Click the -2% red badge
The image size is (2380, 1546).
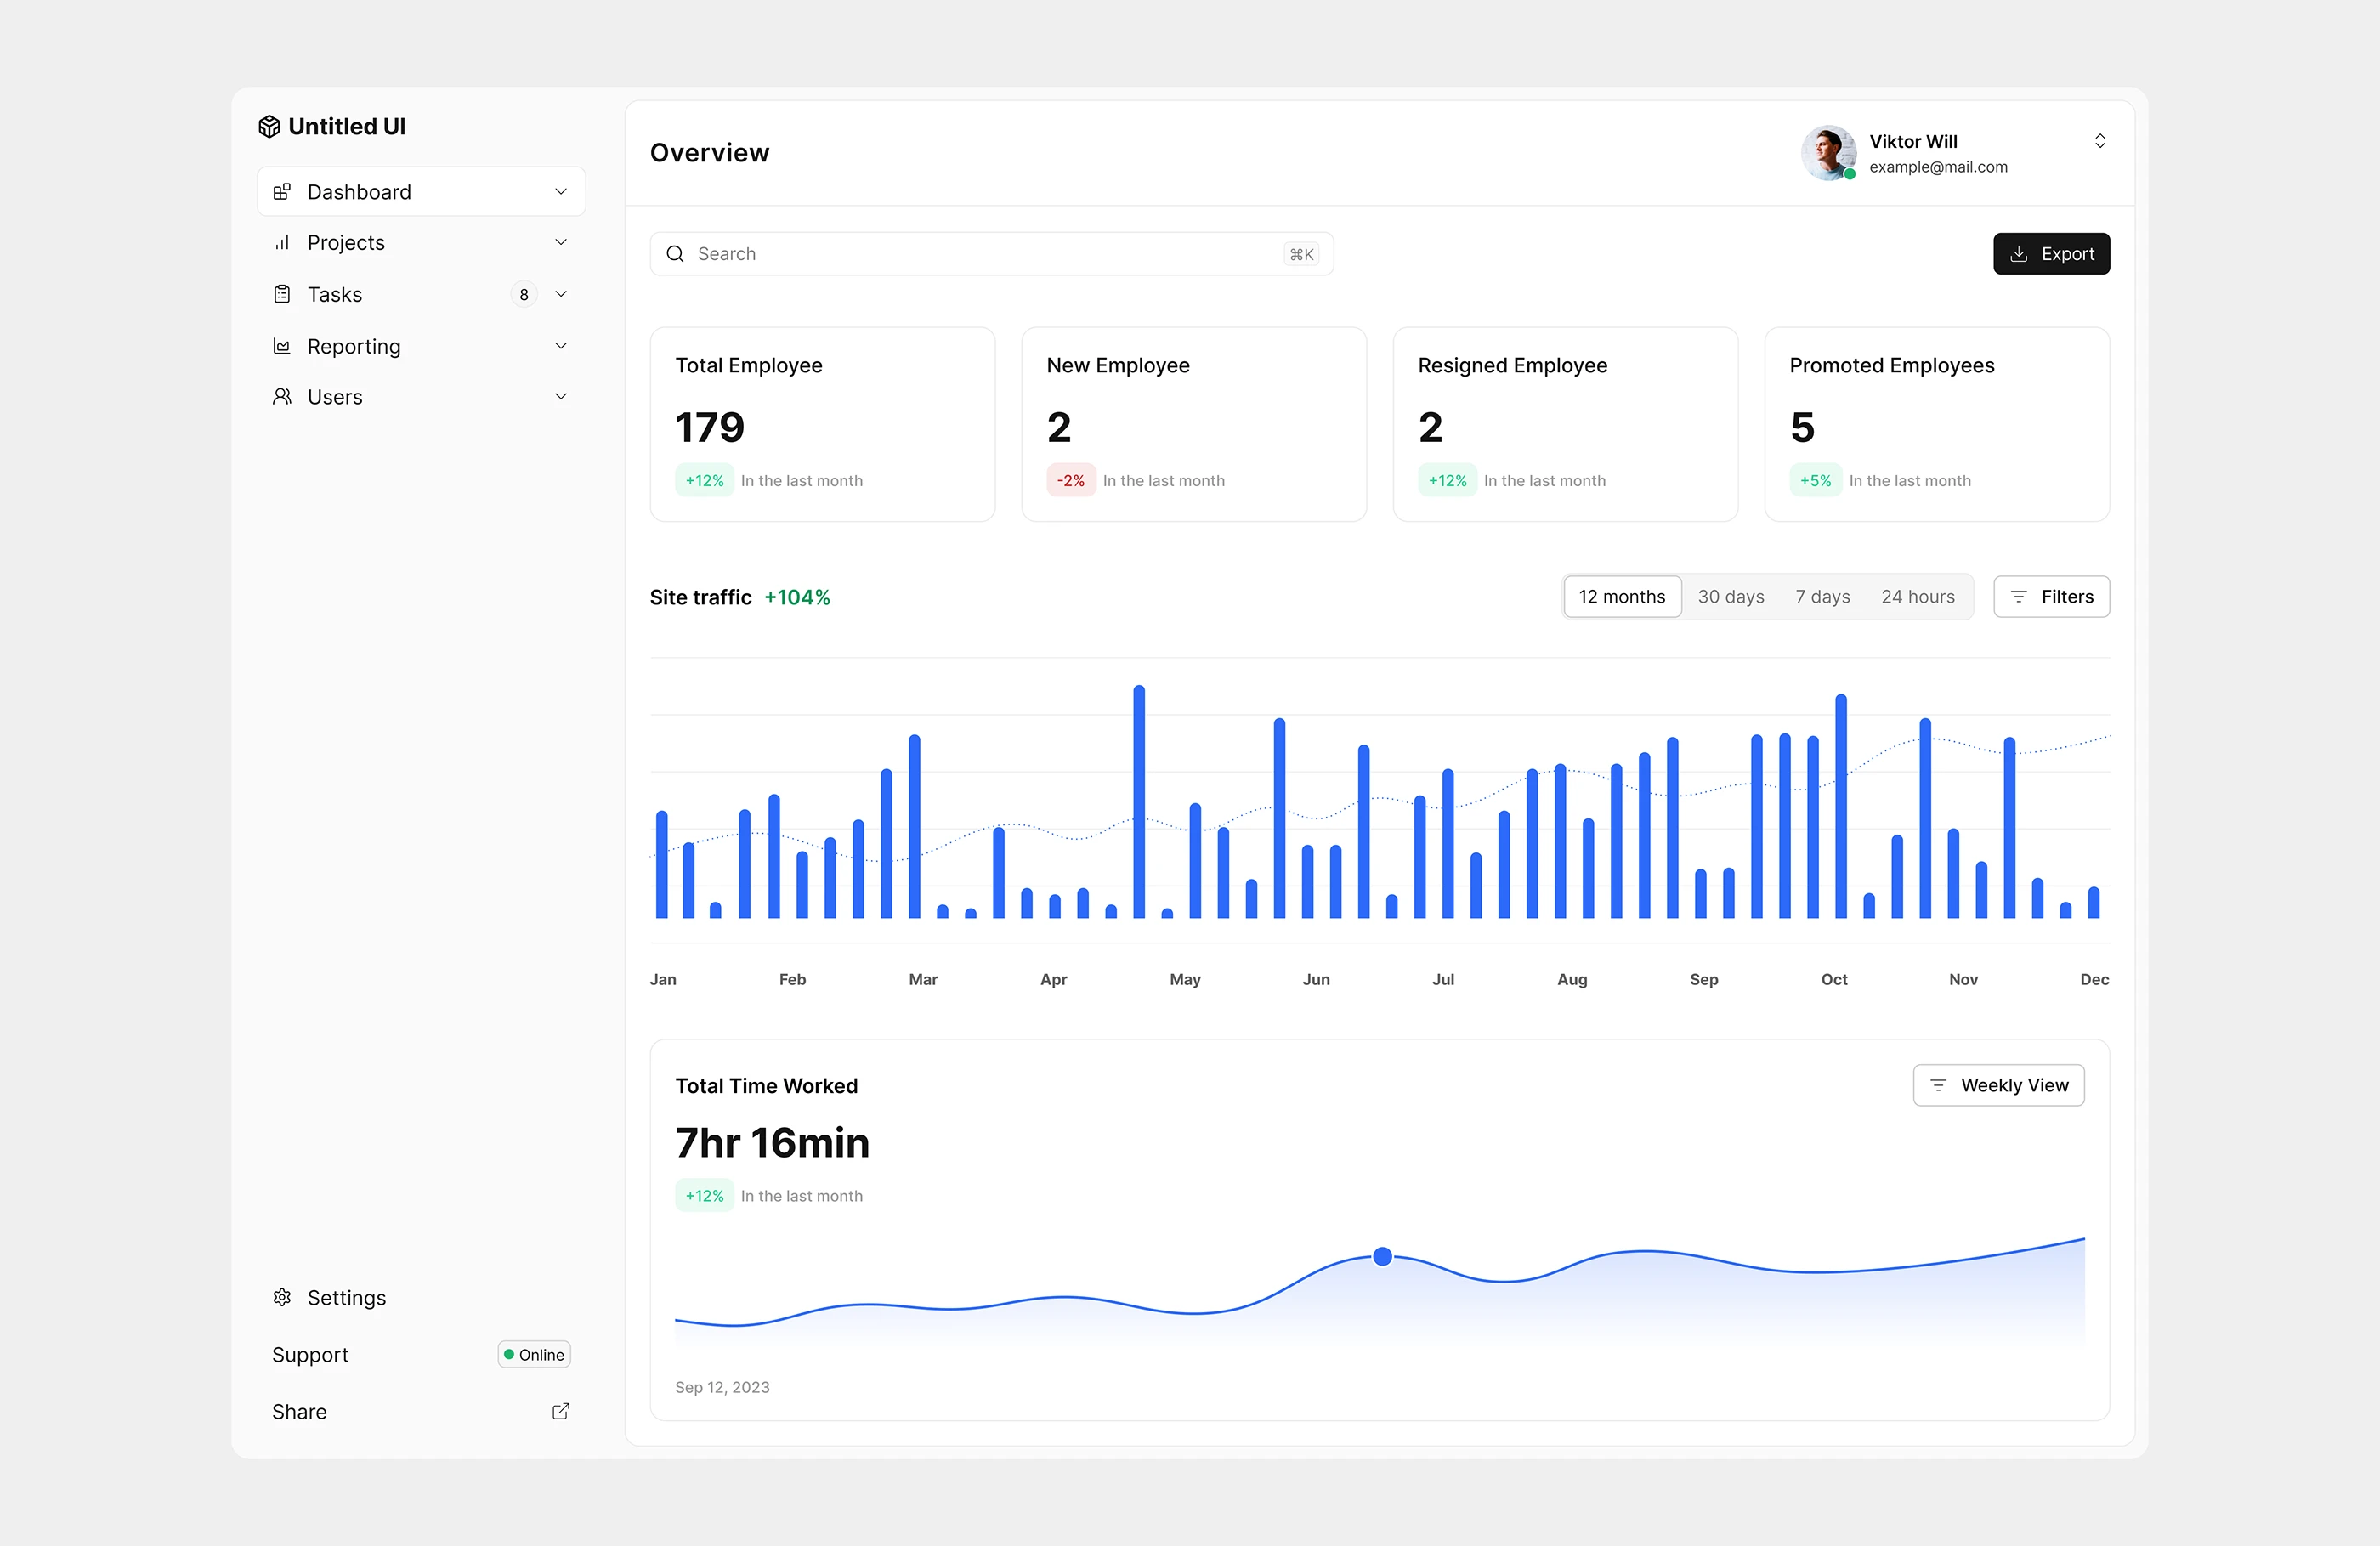(x=1070, y=481)
